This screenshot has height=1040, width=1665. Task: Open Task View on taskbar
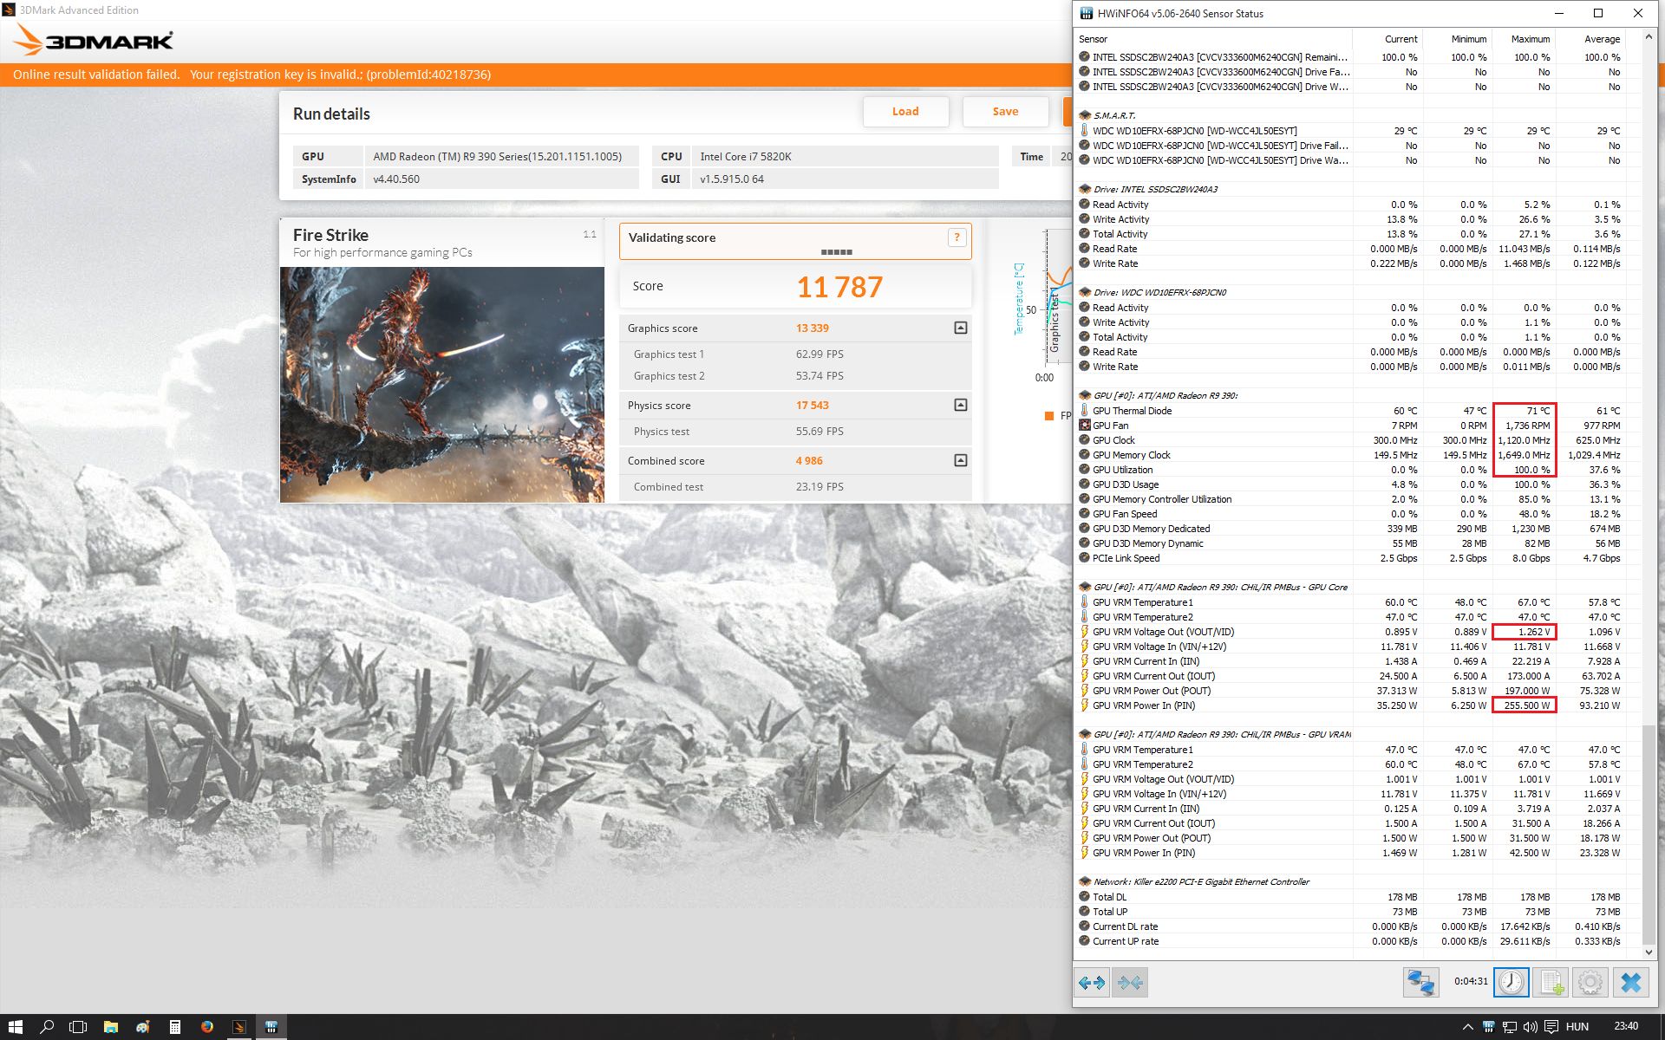(78, 1027)
